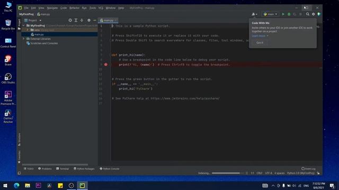Toggle the Project vertical side tab

coord(19,24)
